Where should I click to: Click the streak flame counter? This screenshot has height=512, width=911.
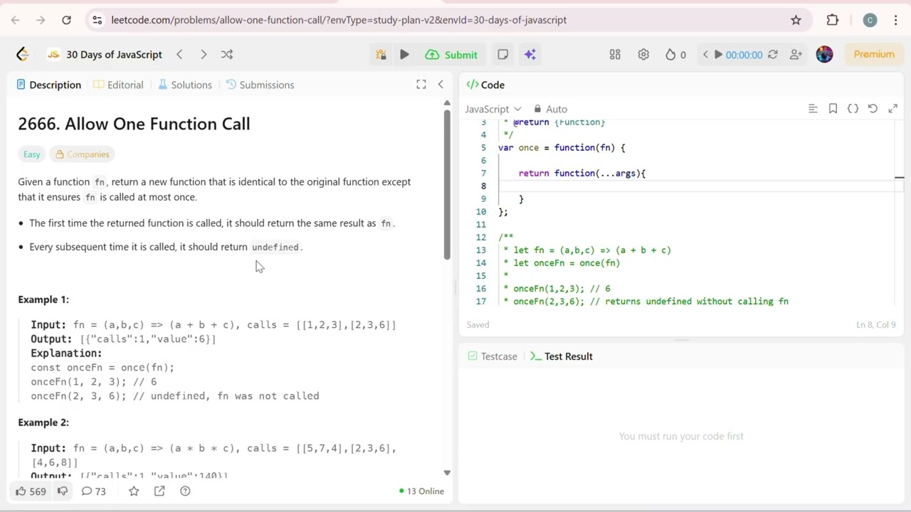pos(675,55)
